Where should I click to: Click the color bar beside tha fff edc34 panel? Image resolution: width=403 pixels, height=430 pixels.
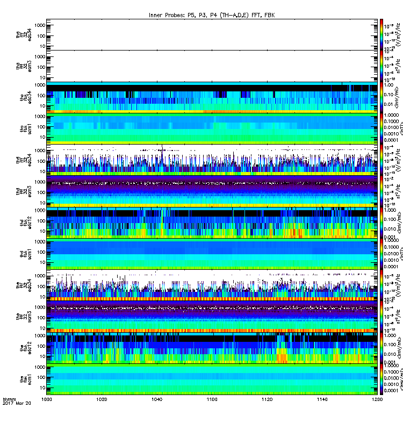pyautogui.click(x=382, y=34)
